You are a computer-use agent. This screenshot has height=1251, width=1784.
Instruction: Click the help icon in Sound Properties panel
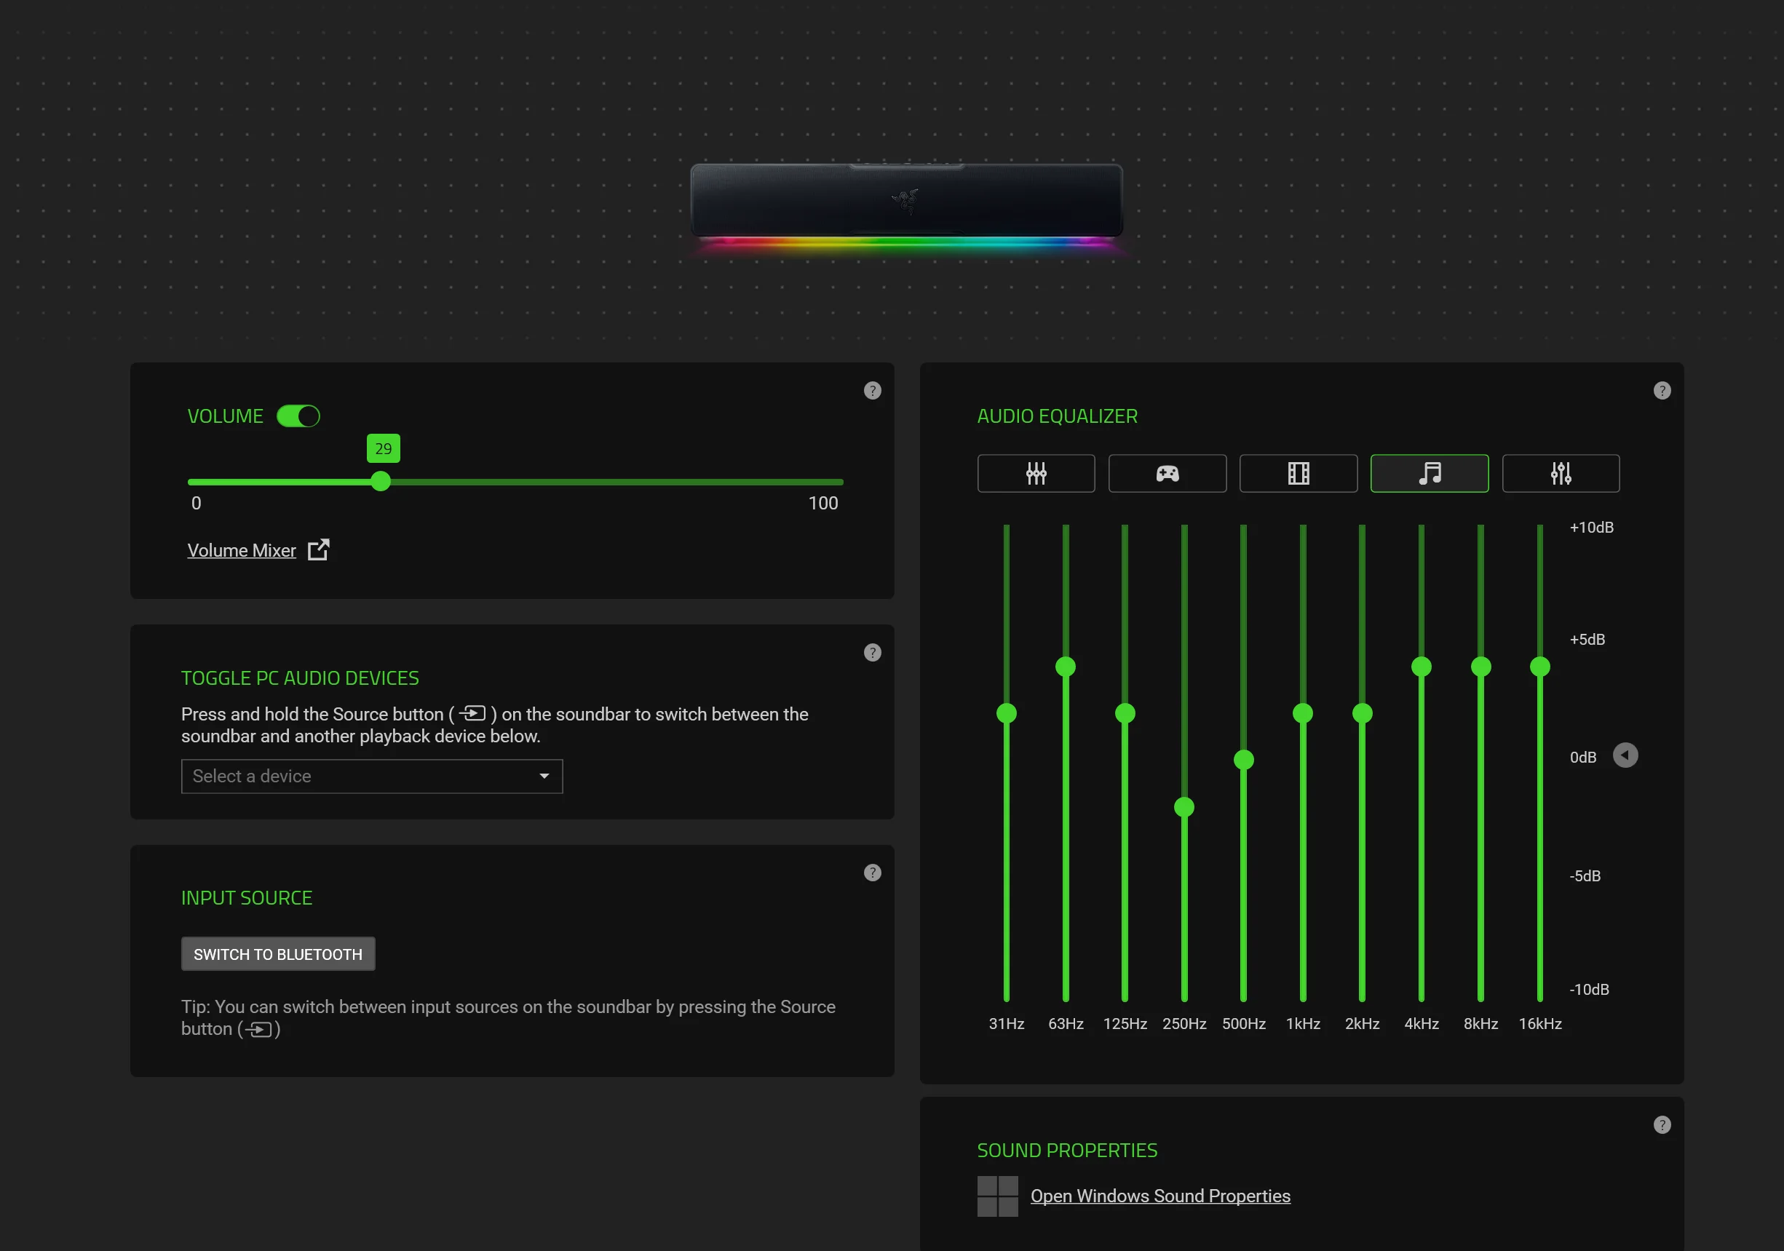1661,1124
